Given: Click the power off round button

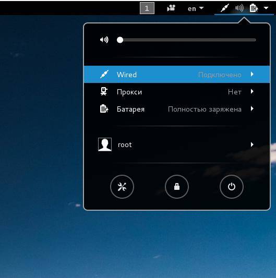Looking at the screenshot, I should [232, 187].
